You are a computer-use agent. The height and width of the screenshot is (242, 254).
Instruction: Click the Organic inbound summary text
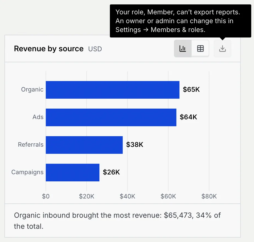coord(117,221)
